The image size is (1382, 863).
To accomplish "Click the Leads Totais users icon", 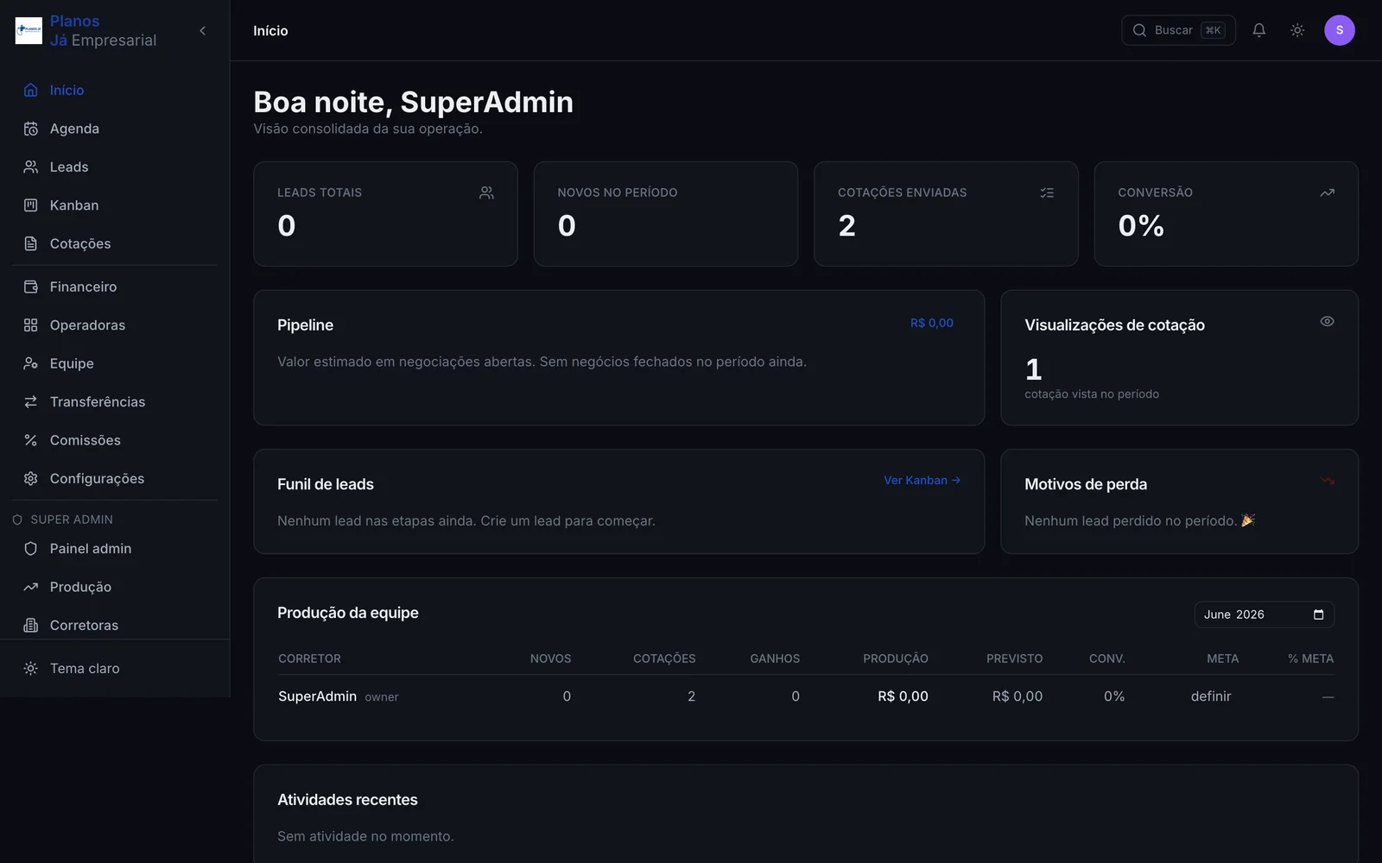I will [487, 193].
